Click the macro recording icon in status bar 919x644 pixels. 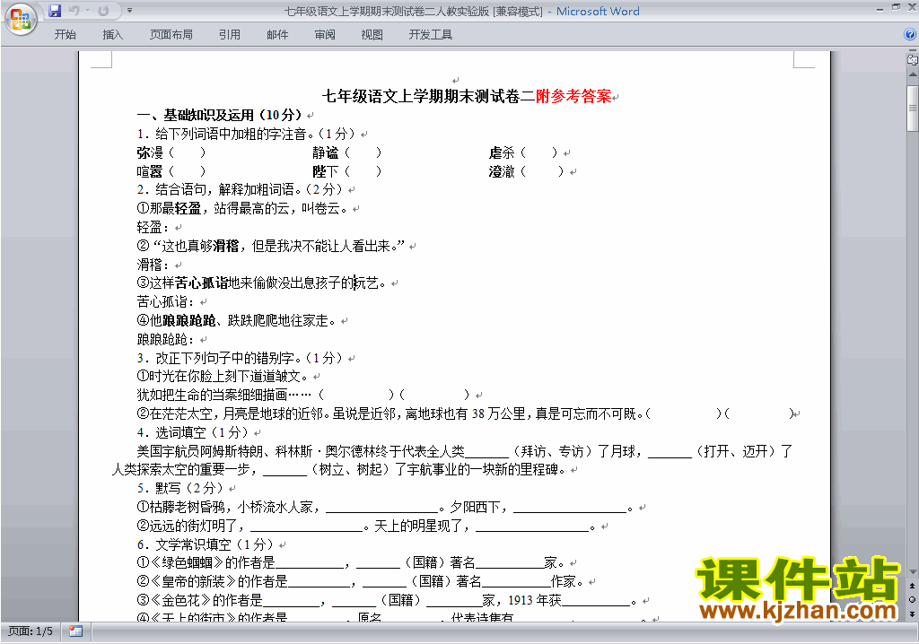pyautogui.click(x=75, y=631)
